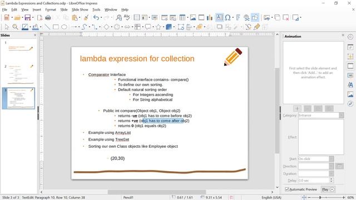
Task: Toggle the Insert Text Box tool
Action: pyautogui.click(x=219, y=17)
